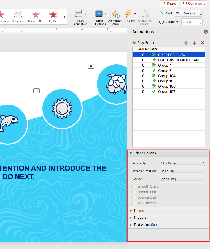
Task: Check the Bounce End option
Action: click(x=134, y=197)
